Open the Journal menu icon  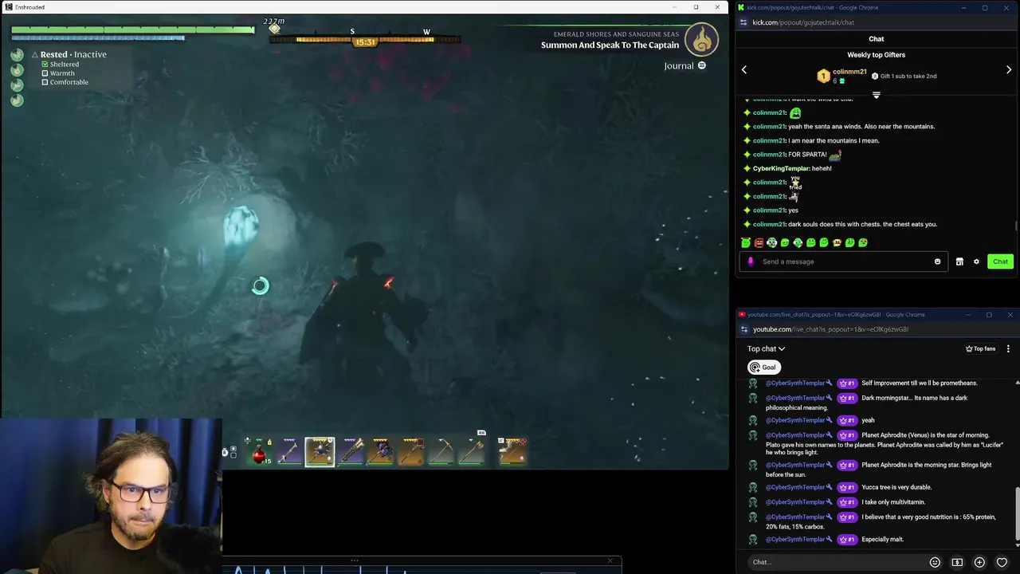(x=702, y=65)
